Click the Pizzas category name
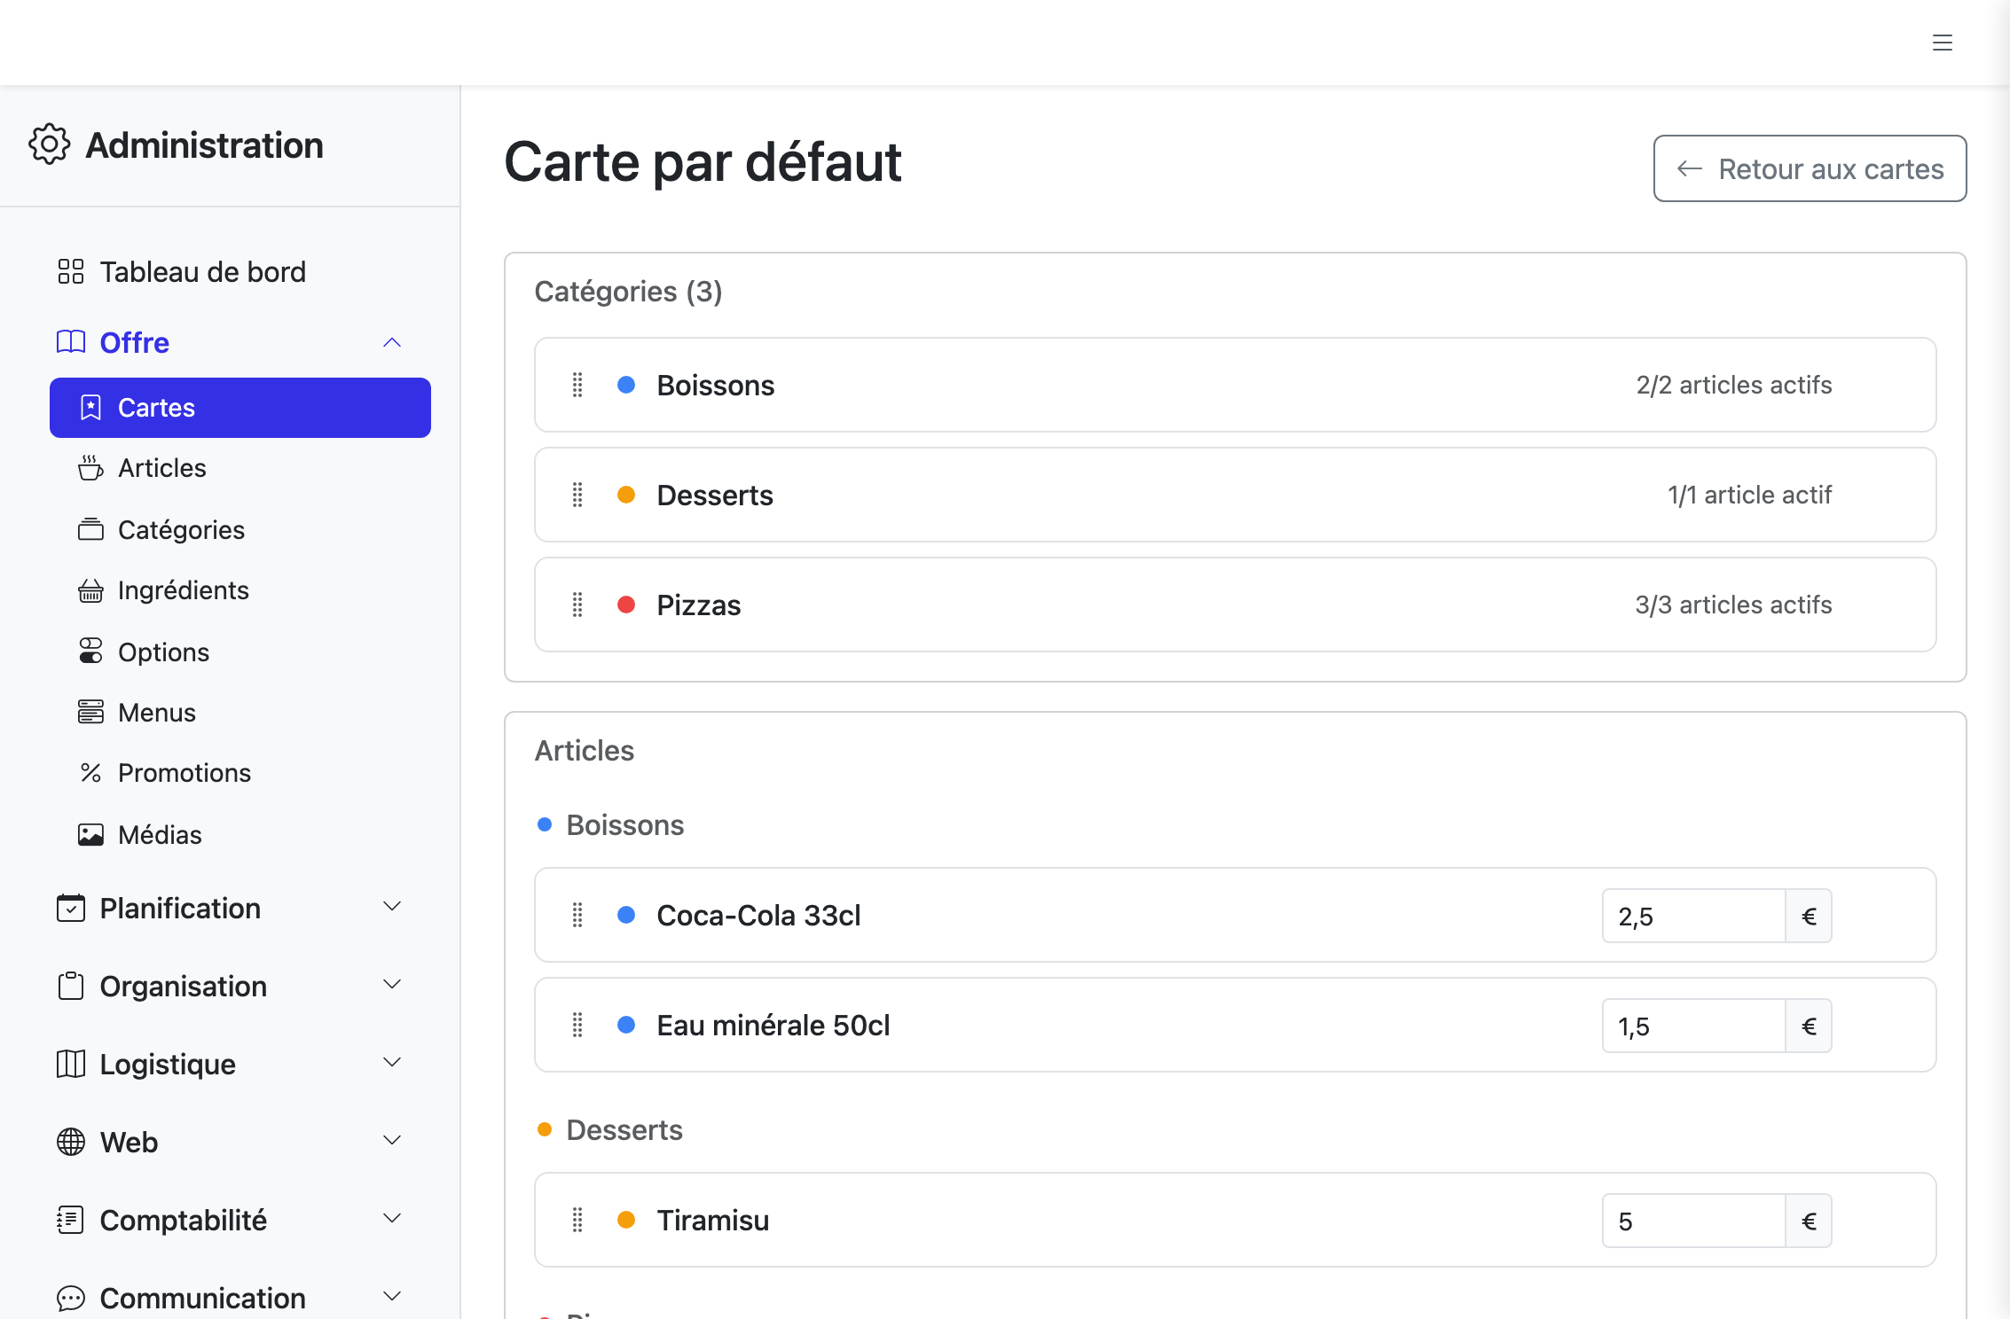 tap(699, 605)
